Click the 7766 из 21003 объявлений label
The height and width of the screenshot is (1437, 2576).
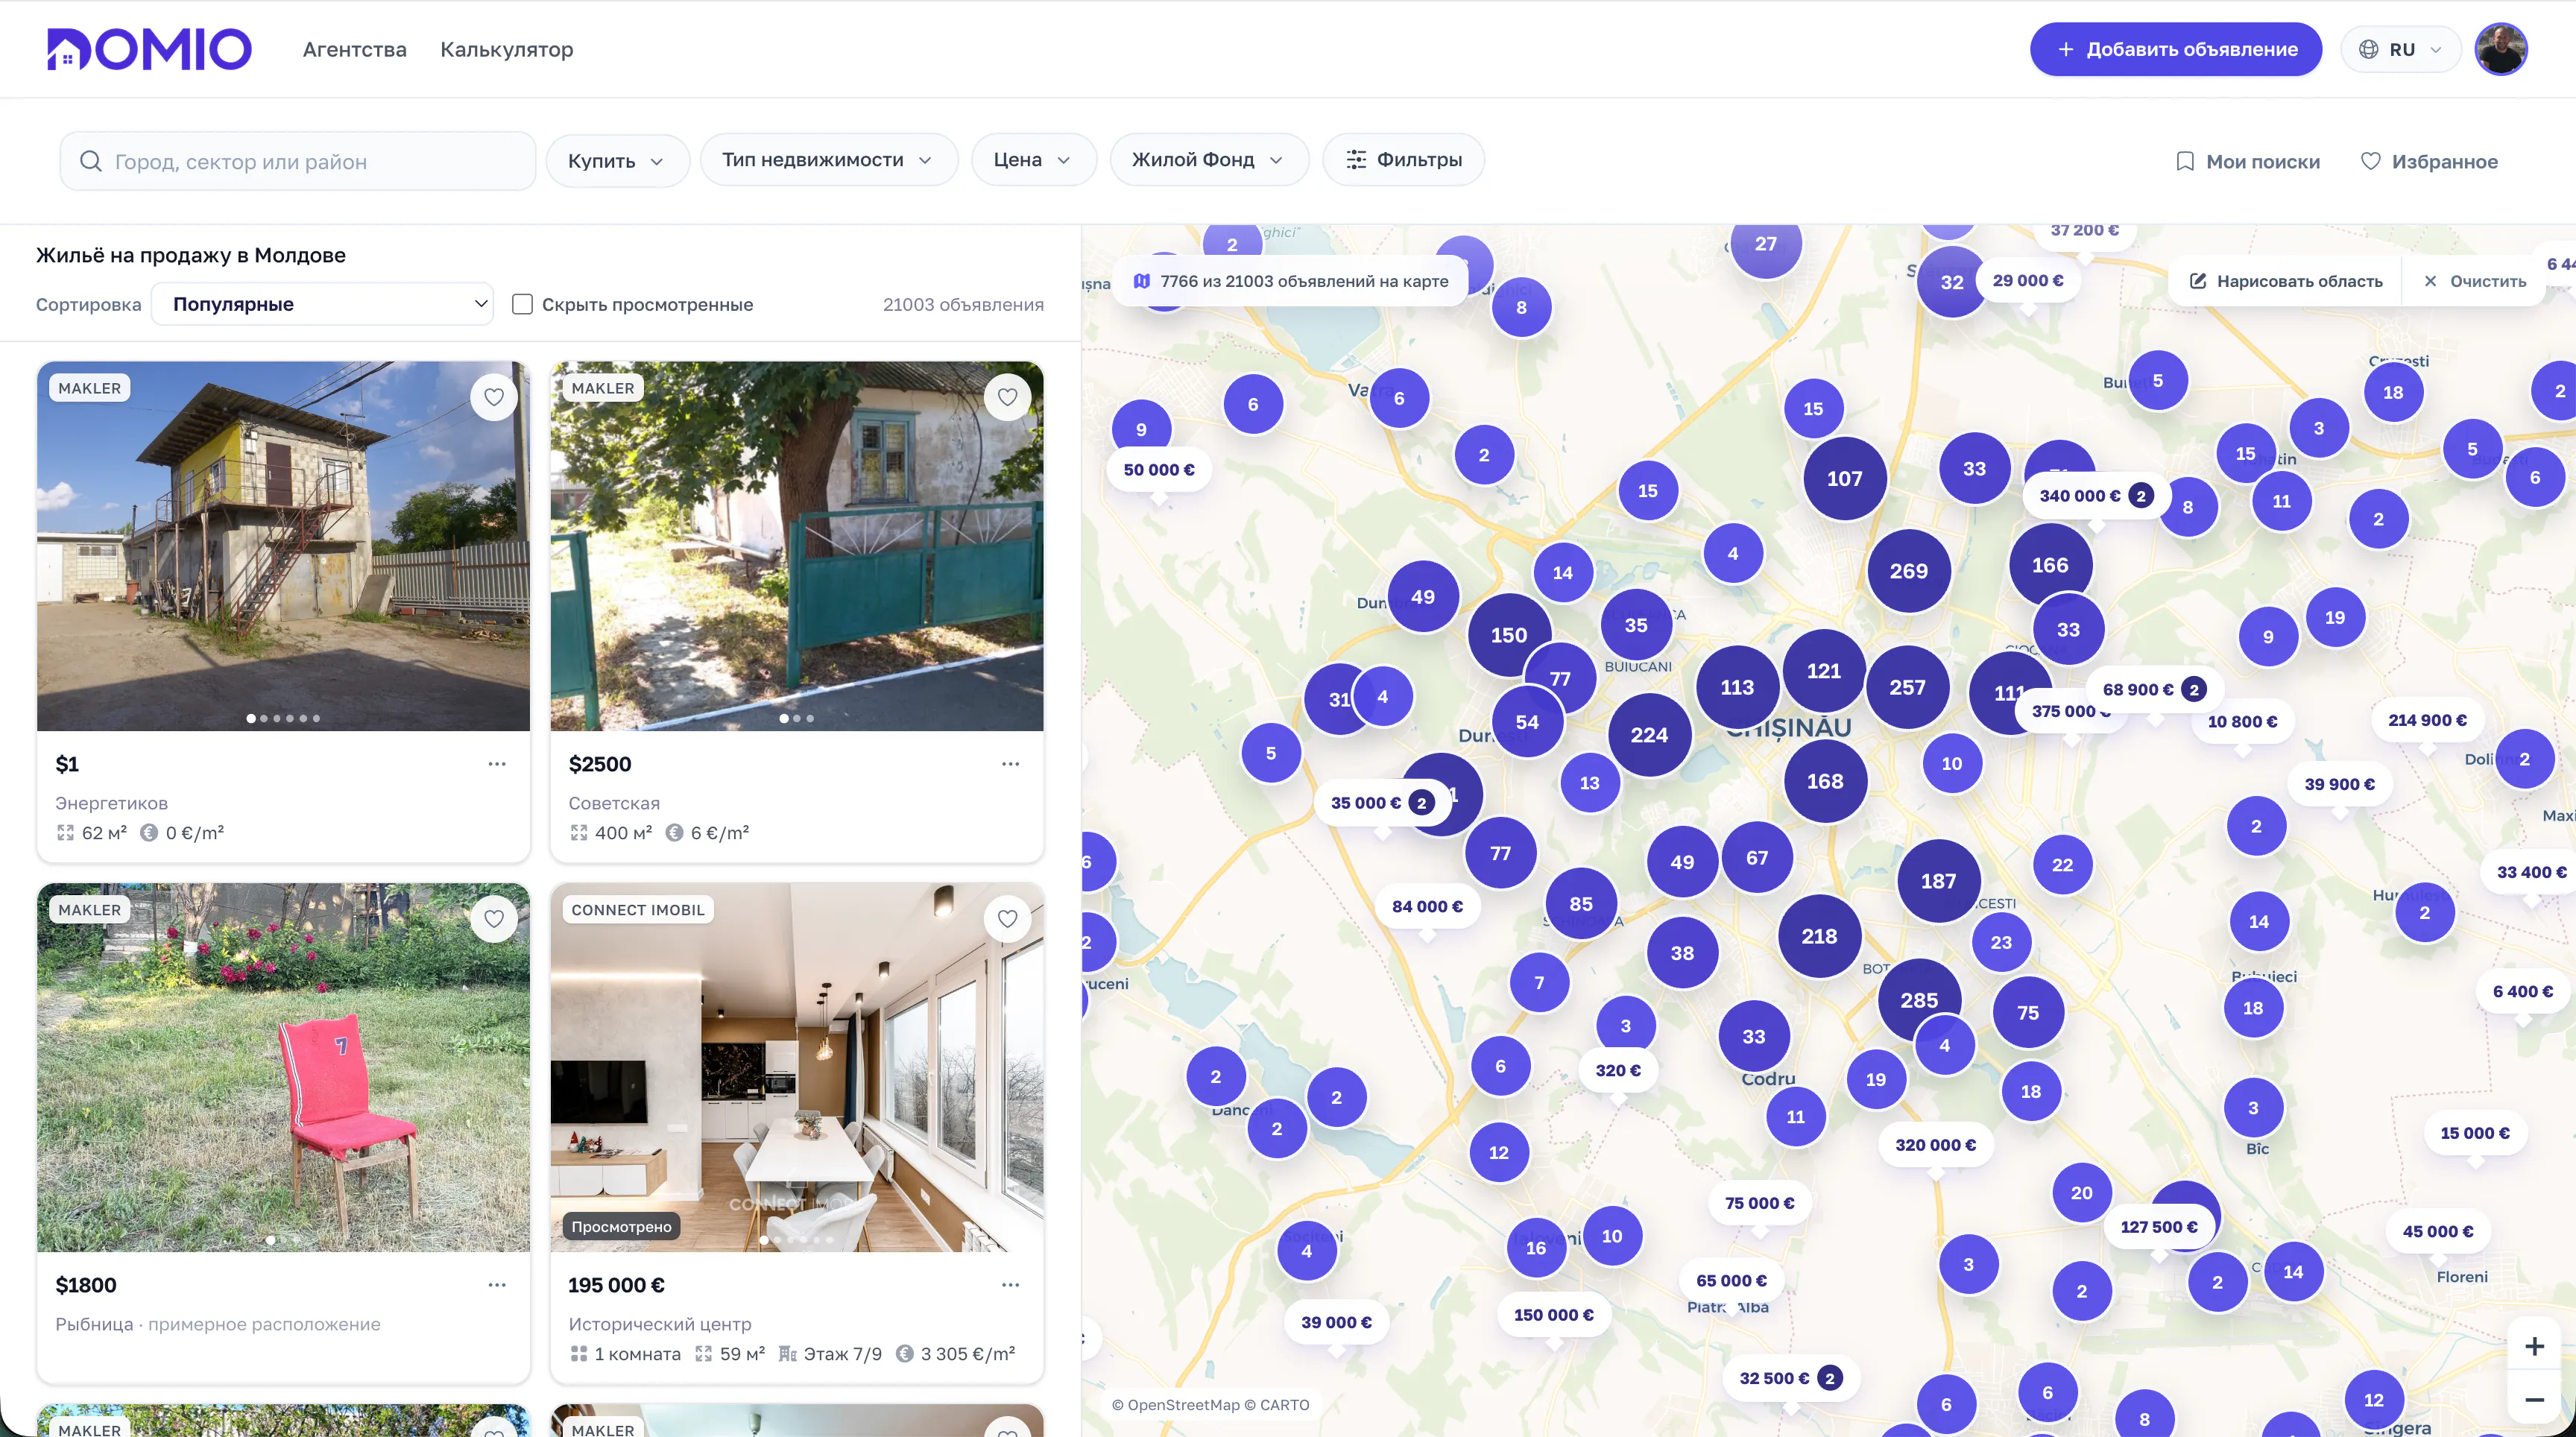pyautogui.click(x=1290, y=281)
